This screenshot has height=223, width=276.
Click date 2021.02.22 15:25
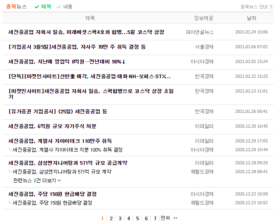(251, 76)
